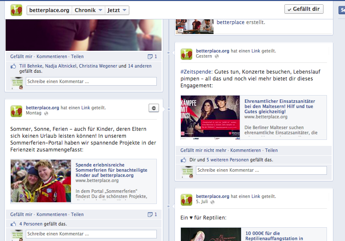Click 'Teilen' under the Zeitspende post

click(x=271, y=150)
